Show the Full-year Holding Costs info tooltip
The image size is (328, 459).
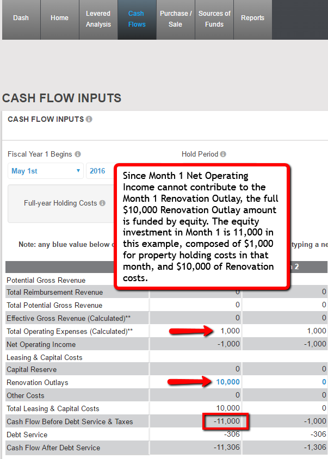pos(102,203)
